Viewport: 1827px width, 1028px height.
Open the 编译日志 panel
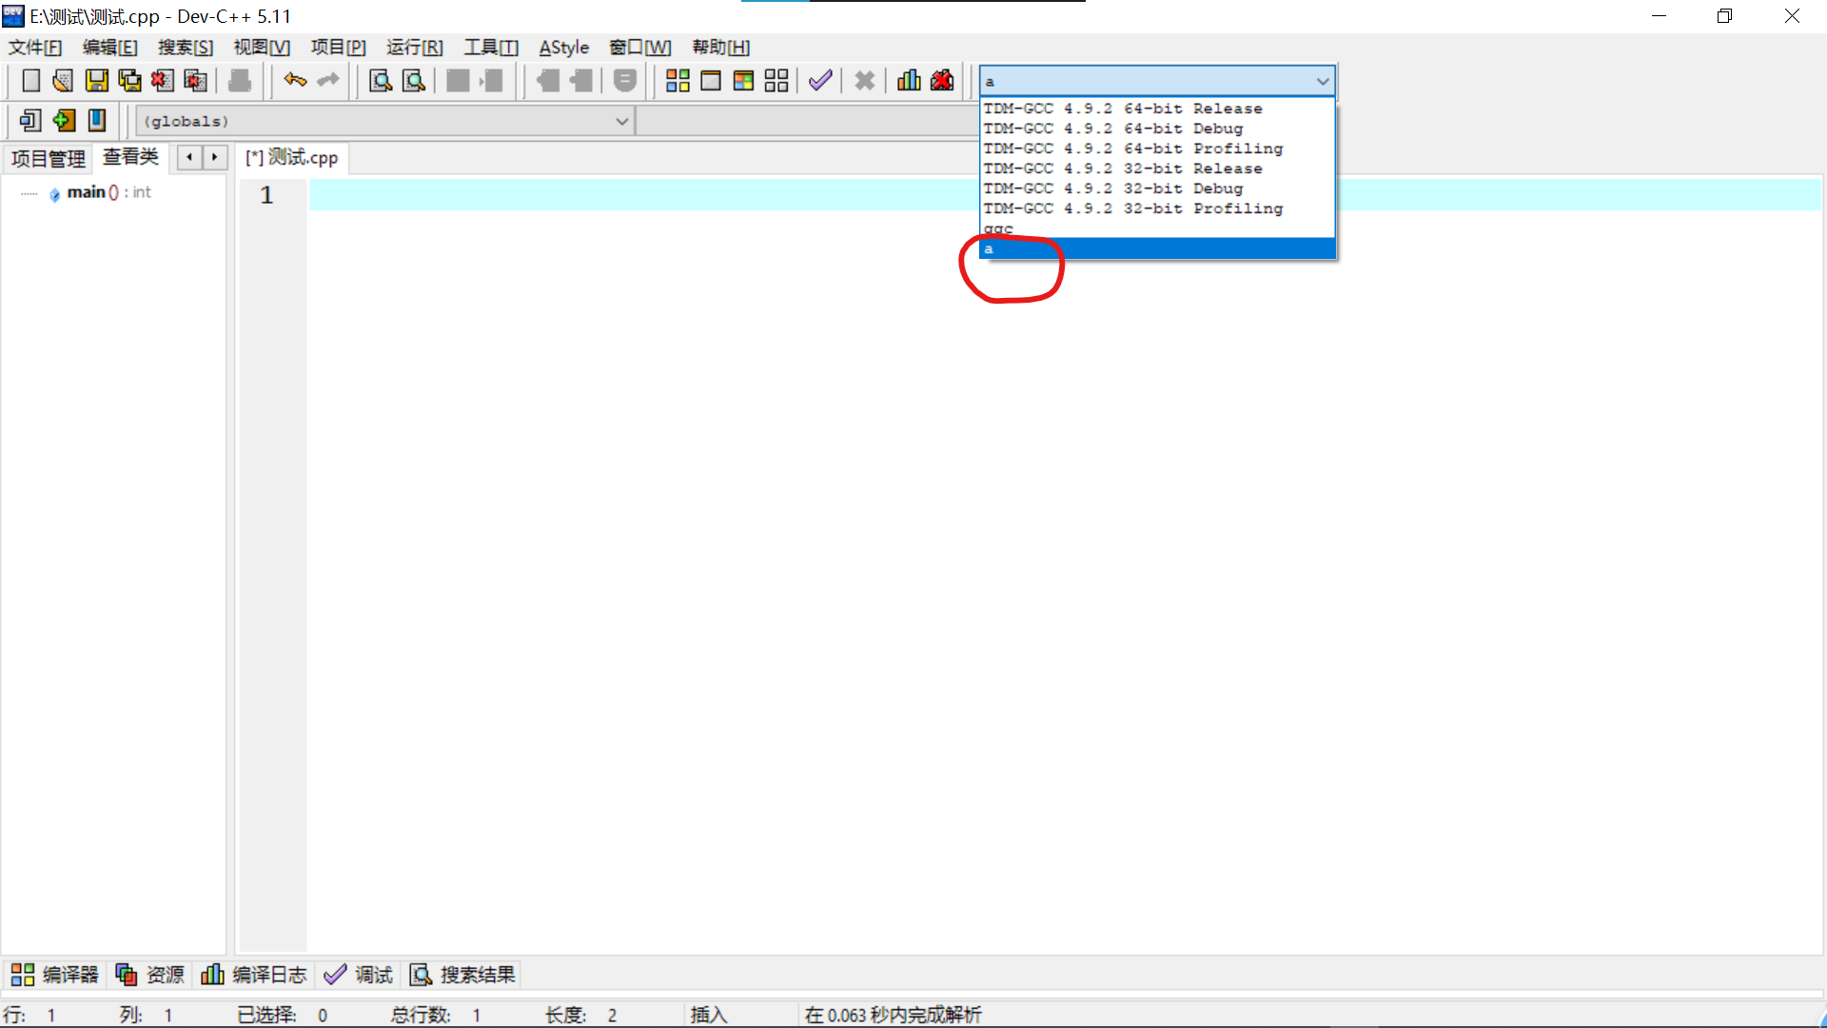click(253, 975)
